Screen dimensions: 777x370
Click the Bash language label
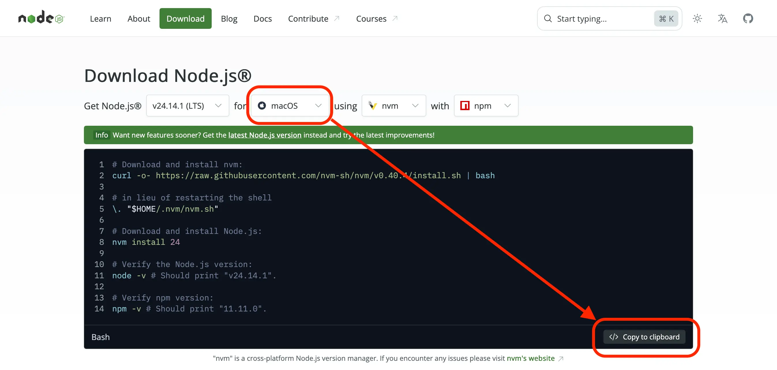(x=100, y=337)
